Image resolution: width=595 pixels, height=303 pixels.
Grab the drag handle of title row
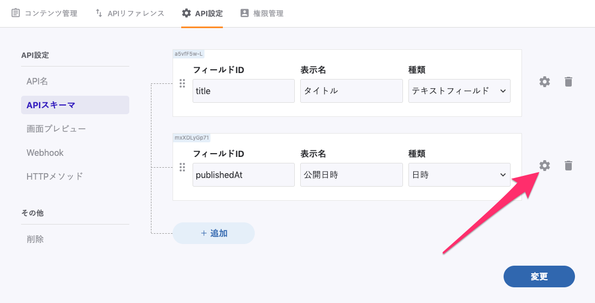coord(182,83)
